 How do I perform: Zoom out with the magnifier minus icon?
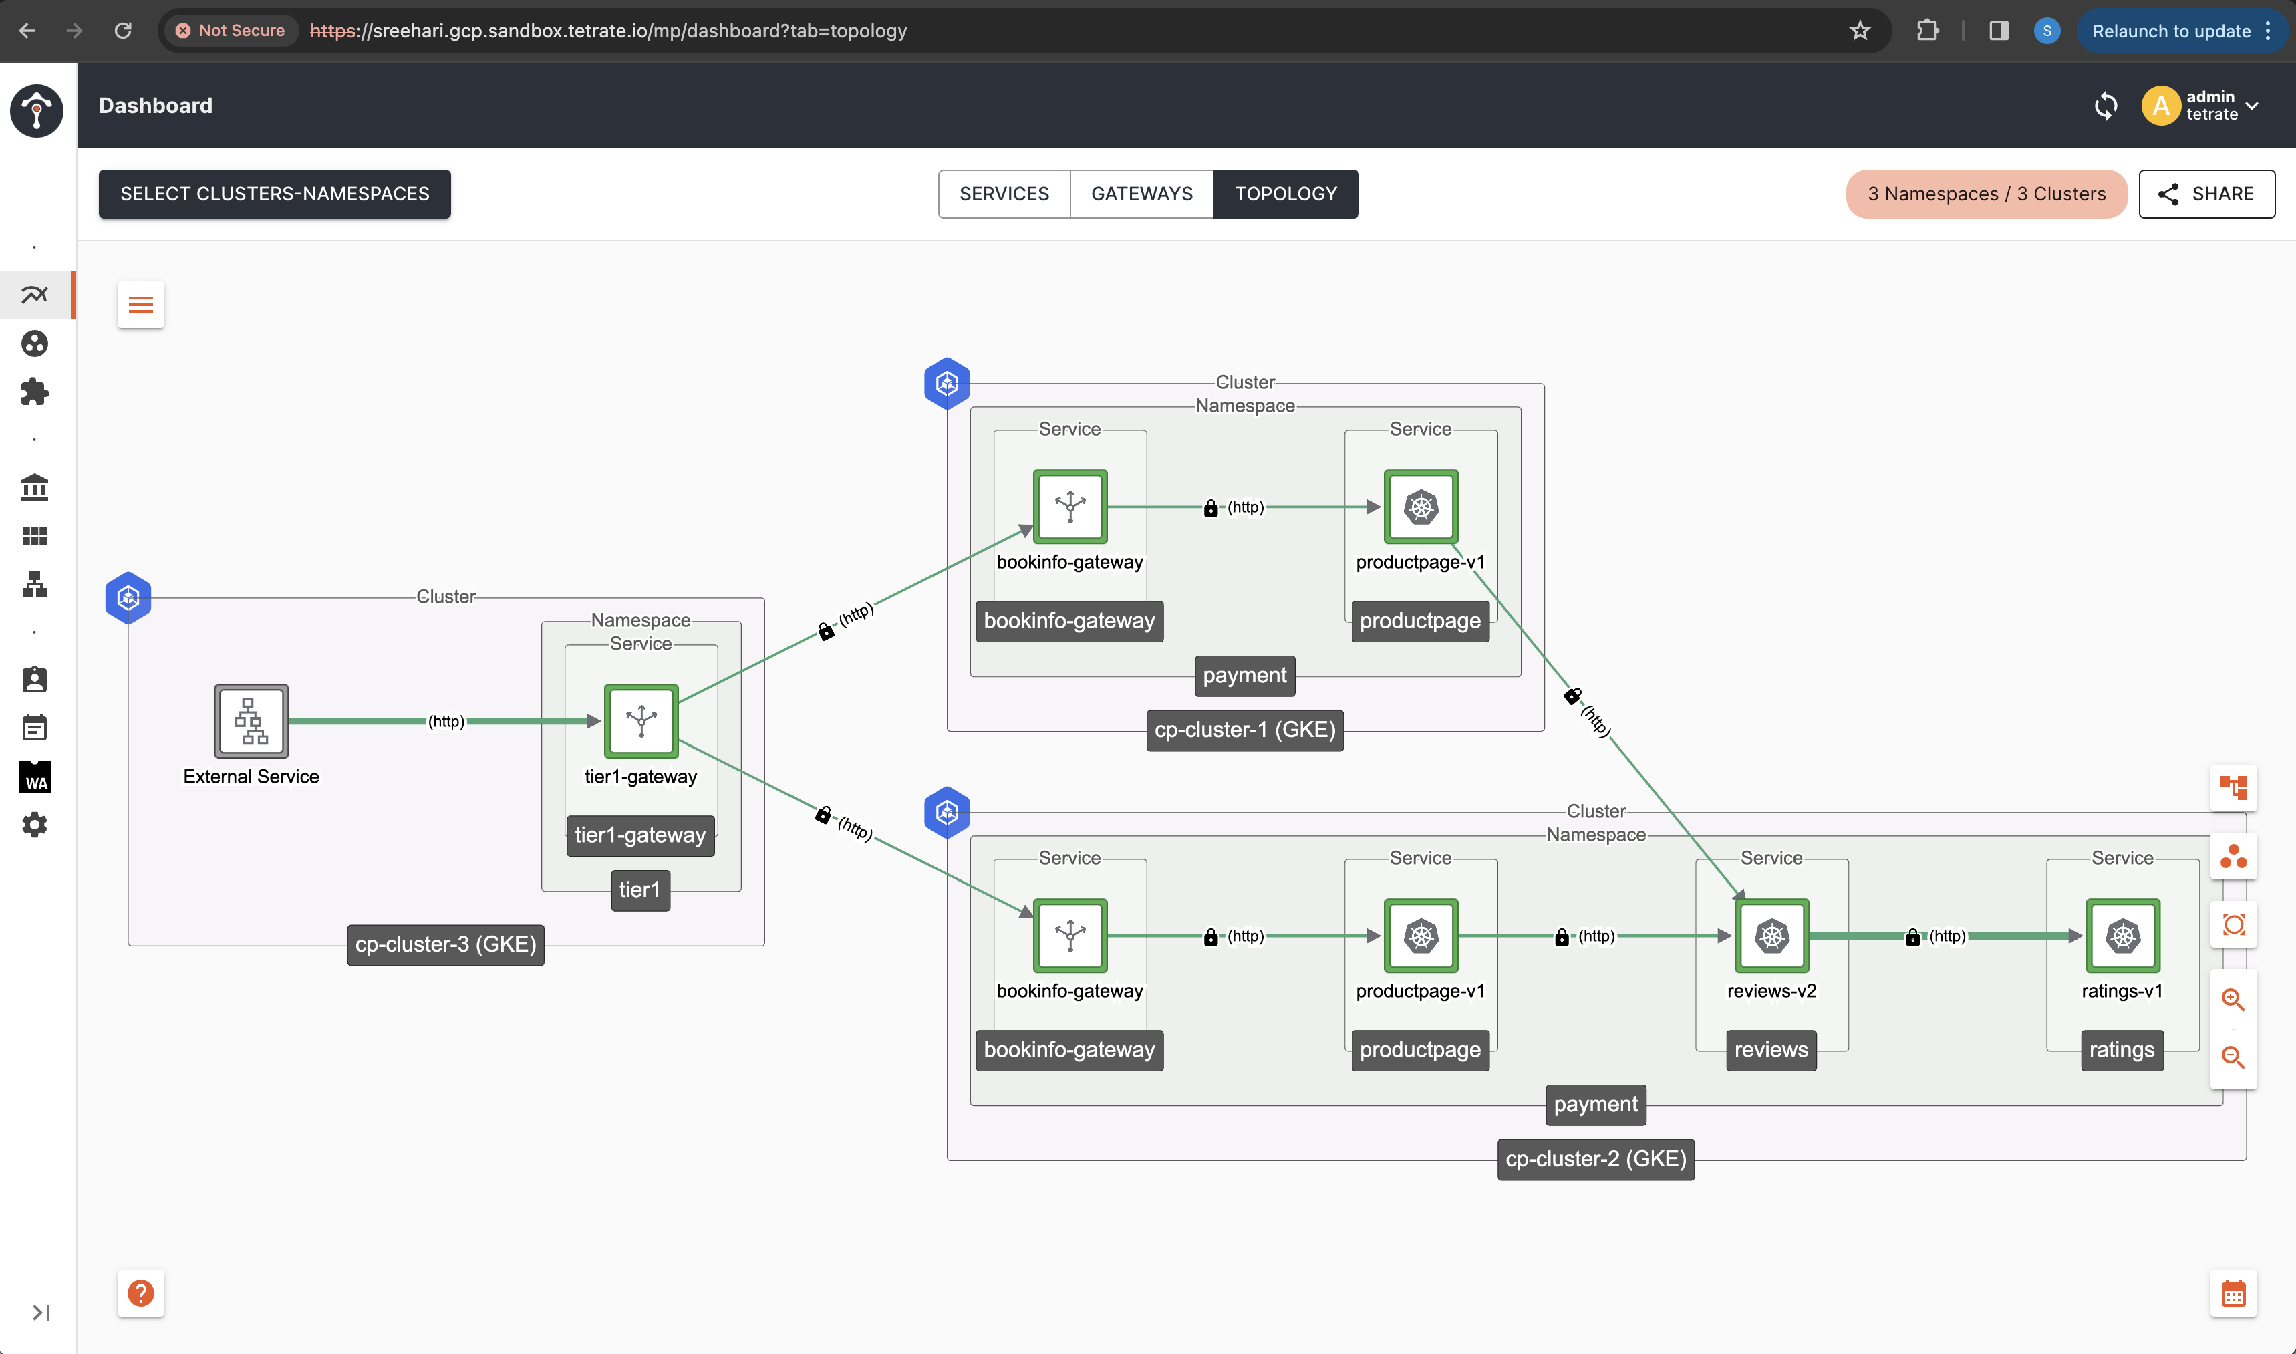[x=2233, y=1057]
